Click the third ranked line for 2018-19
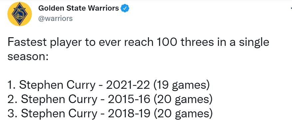Screen dimensions: 292x122 (110, 114)
